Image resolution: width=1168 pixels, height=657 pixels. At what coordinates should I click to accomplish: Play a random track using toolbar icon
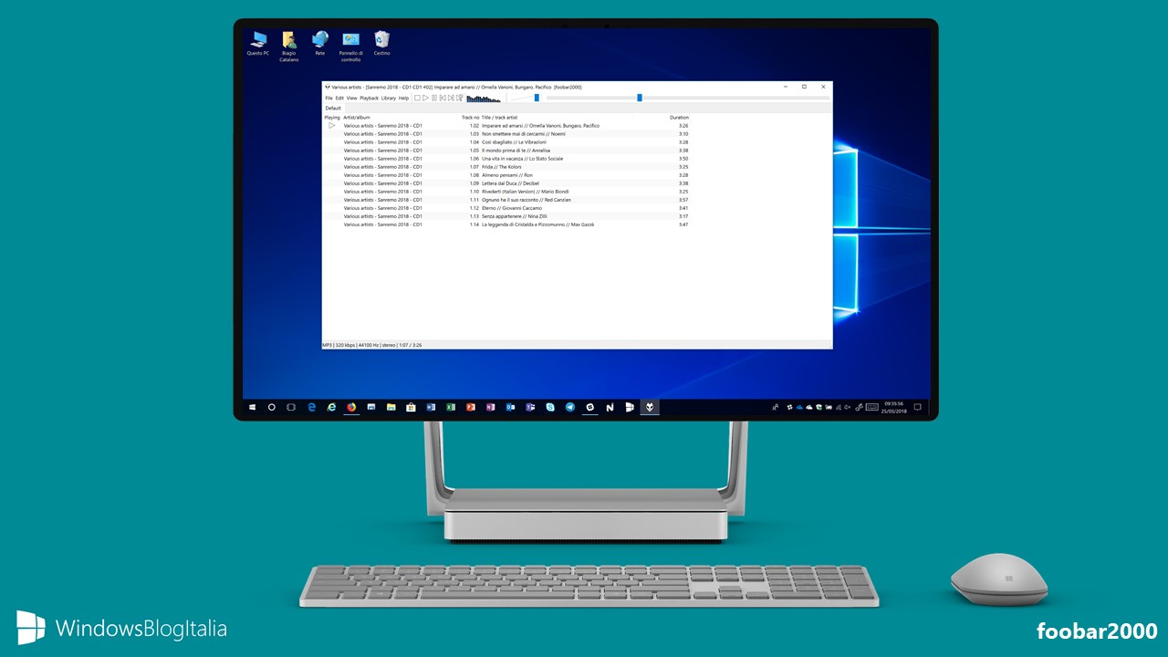(460, 98)
